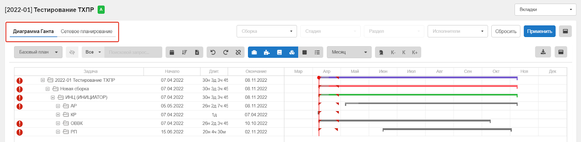581x142 pixels.
Task: Click the purple Gantt bar of 2022-01 project
Action: (418, 78)
